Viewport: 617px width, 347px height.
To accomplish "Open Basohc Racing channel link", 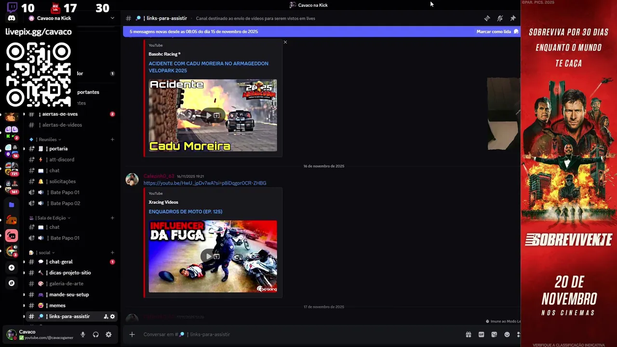I will click(x=164, y=54).
